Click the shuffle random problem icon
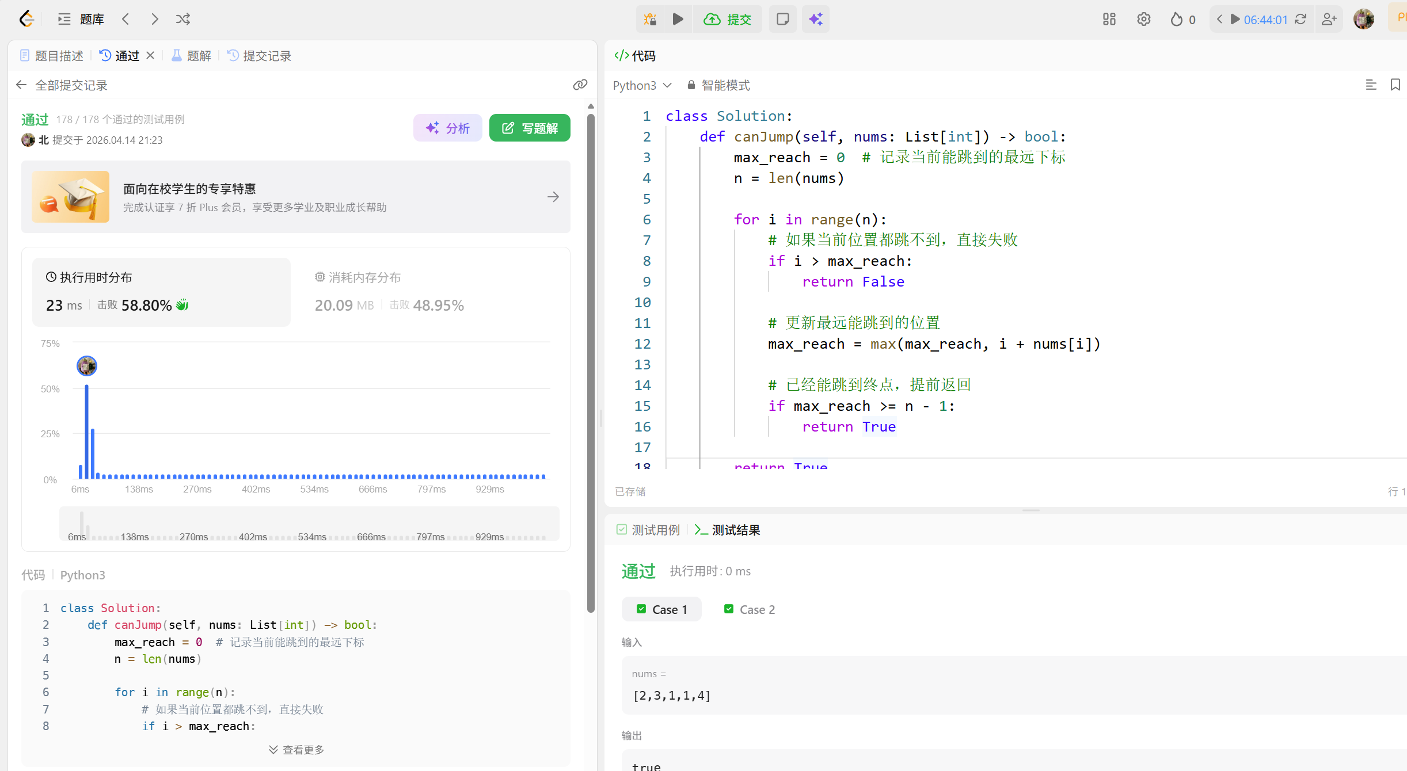The height and width of the screenshot is (771, 1407). point(183,19)
